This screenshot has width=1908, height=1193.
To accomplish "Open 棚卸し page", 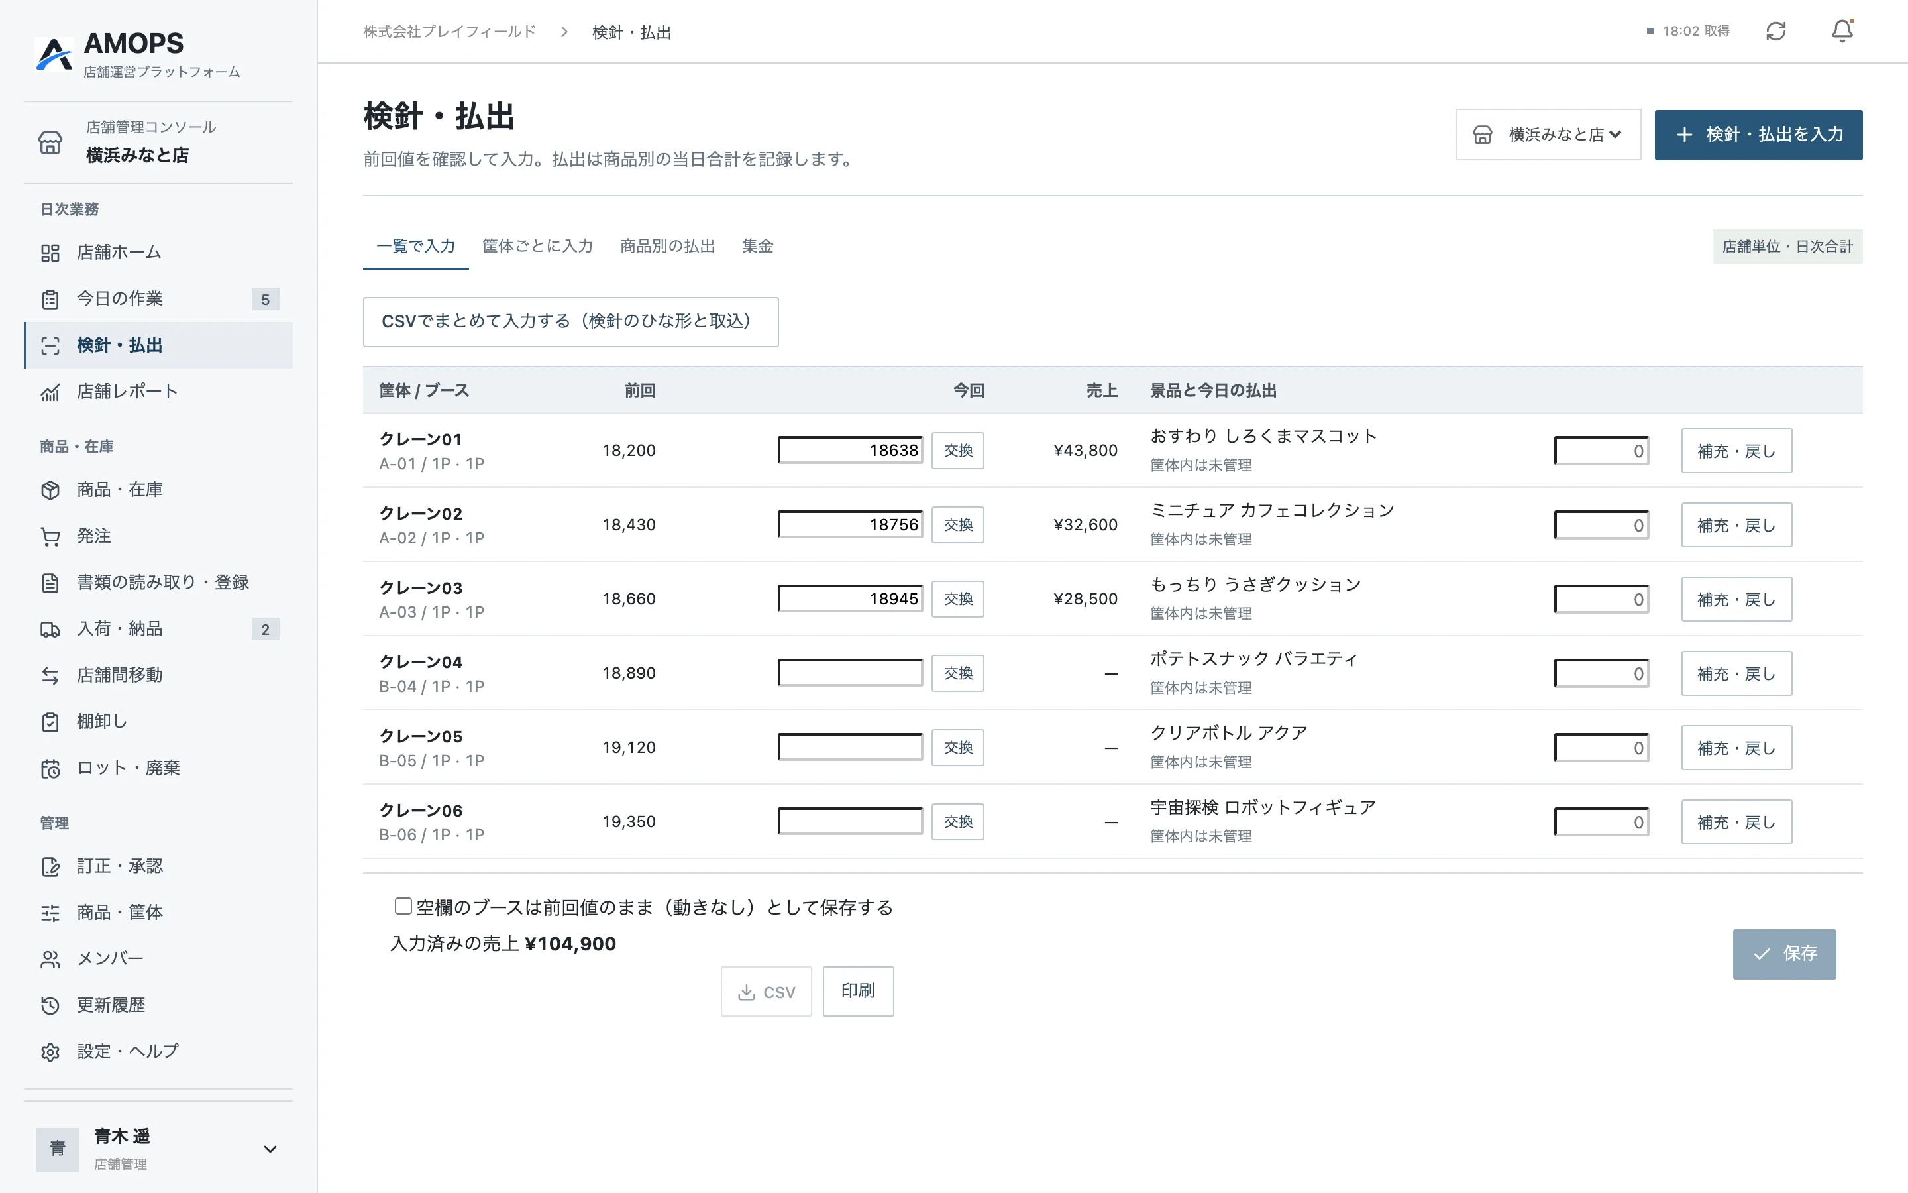I will coord(158,722).
